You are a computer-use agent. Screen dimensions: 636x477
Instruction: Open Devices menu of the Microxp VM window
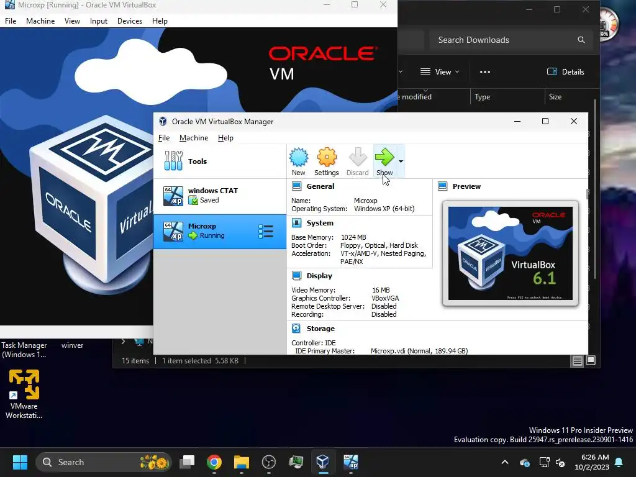pyautogui.click(x=130, y=21)
